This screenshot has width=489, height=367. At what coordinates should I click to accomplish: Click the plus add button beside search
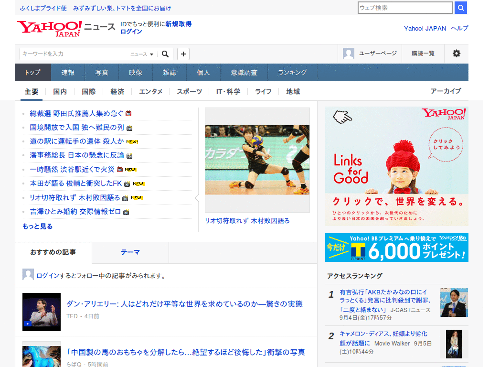(183, 54)
